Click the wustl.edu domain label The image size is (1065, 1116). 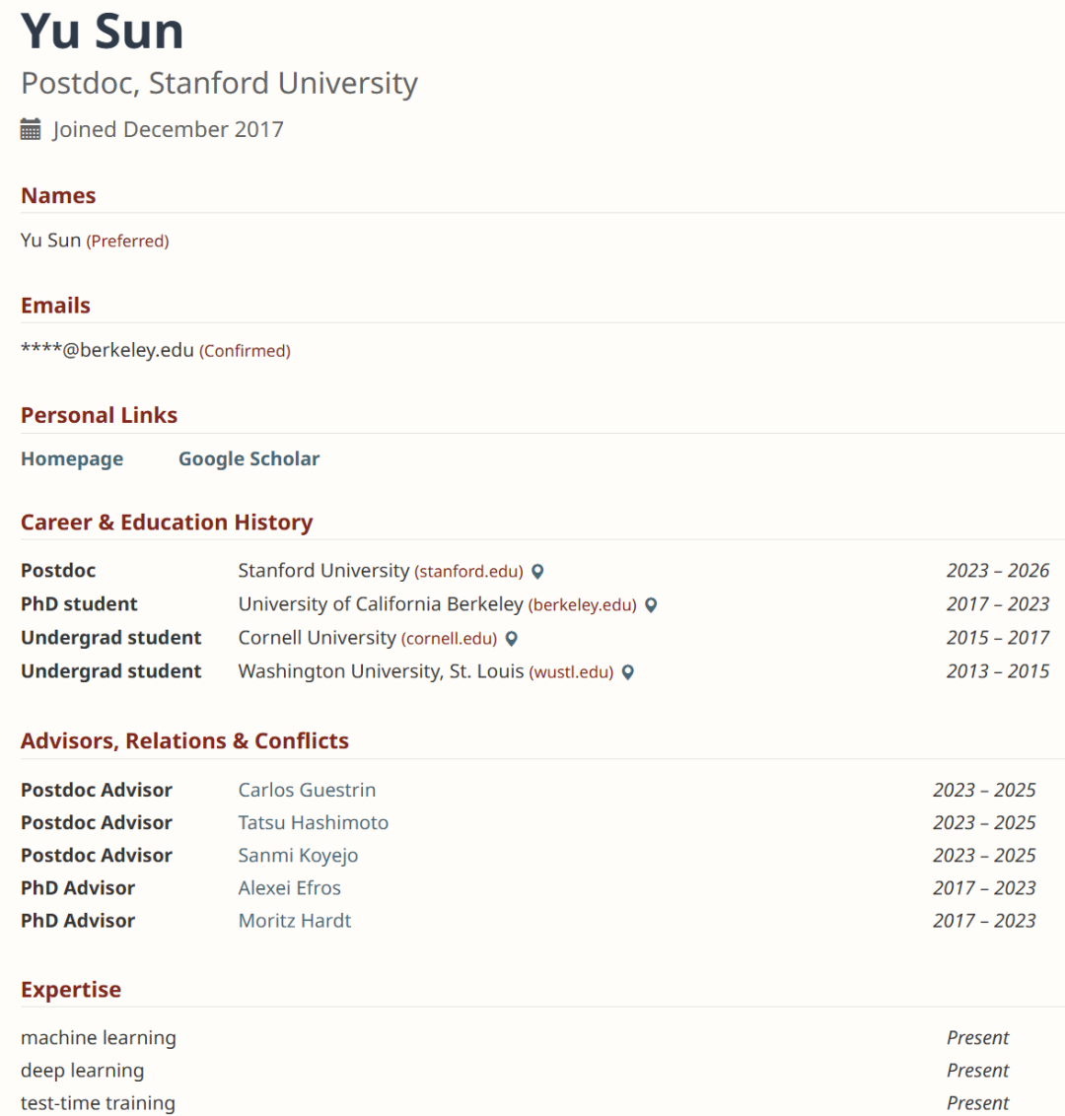571,672
